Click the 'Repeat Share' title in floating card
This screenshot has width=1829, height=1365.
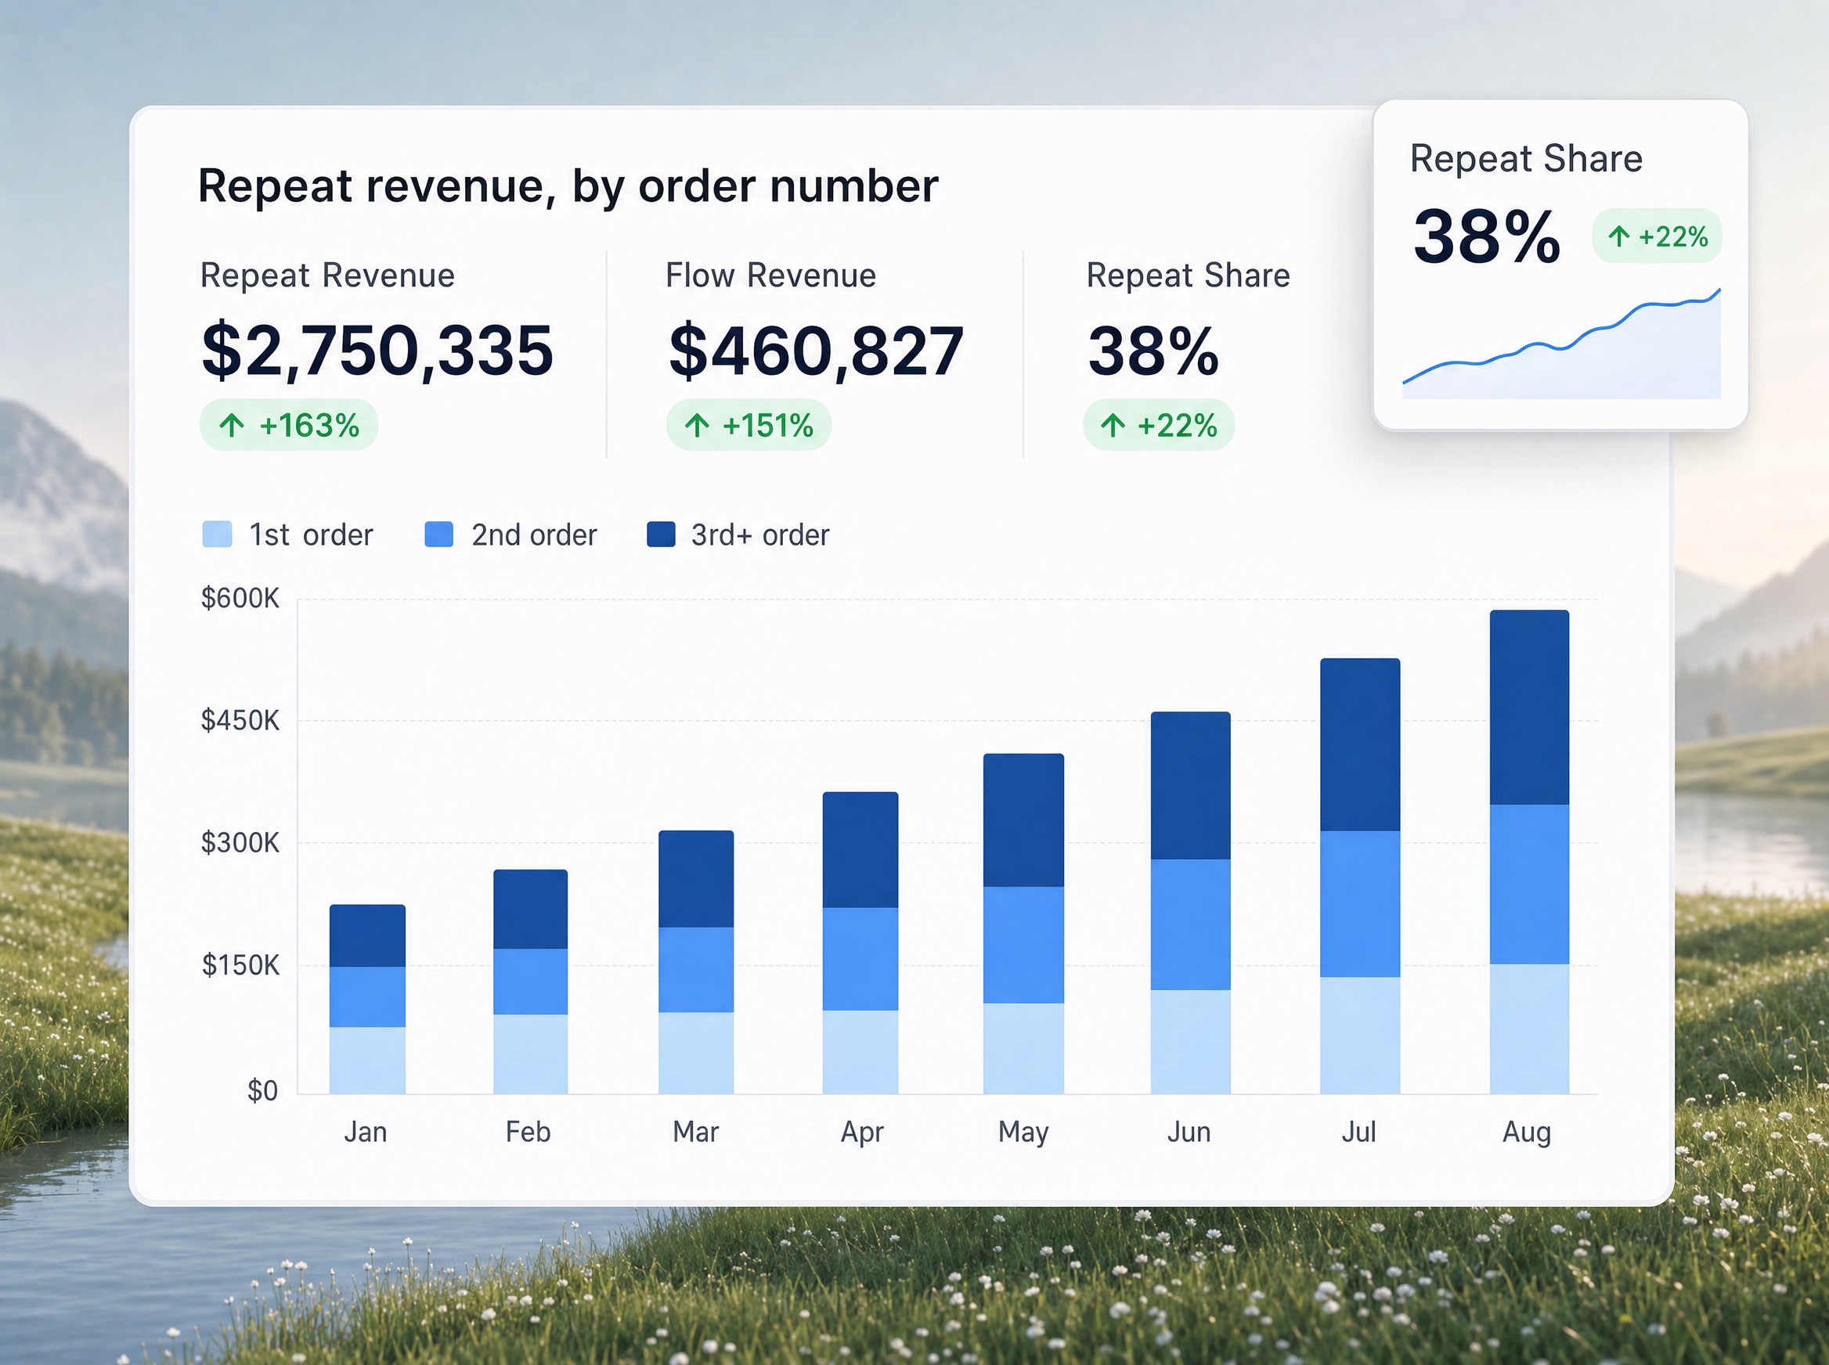click(1526, 158)
